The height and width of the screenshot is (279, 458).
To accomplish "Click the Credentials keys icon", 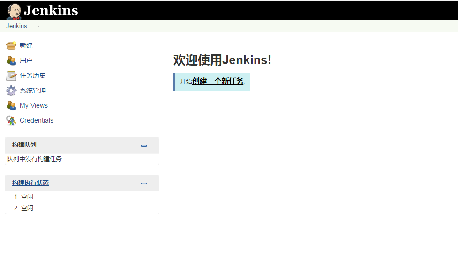I will (11, 120).
